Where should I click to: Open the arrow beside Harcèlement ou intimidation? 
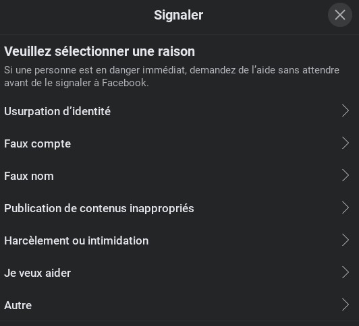coord(346,240)
